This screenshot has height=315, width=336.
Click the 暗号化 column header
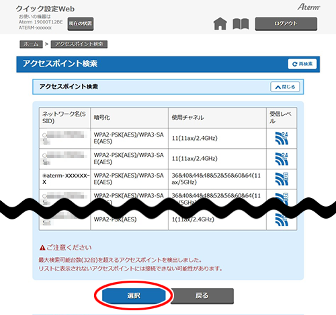(x=129, y=118)
